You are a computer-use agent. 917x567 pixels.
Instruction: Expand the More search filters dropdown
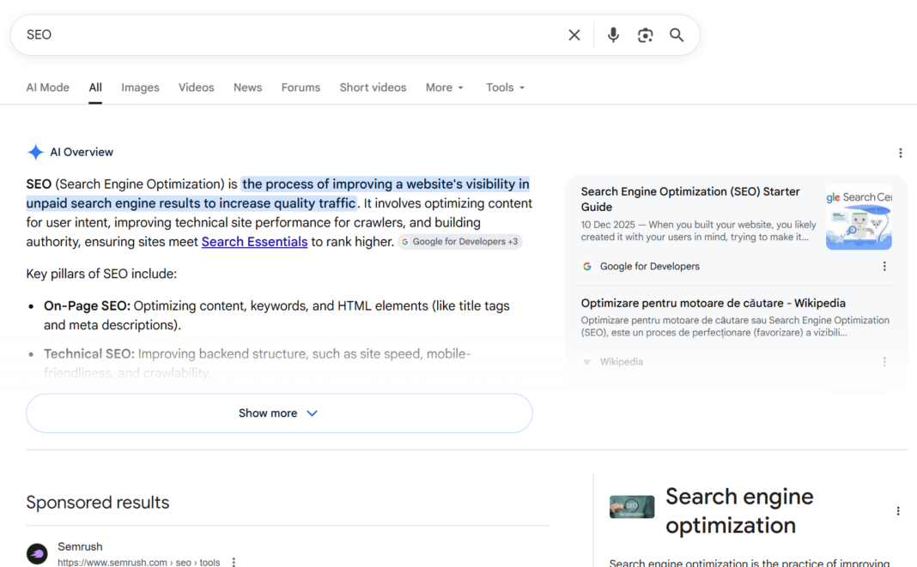coord(445,87)
